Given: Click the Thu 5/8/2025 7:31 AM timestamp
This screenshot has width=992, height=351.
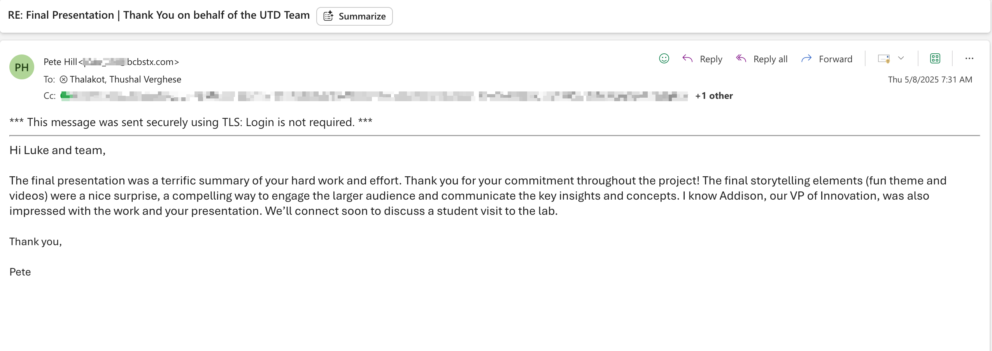Looking at the screenshot, I should coord(930,79).
